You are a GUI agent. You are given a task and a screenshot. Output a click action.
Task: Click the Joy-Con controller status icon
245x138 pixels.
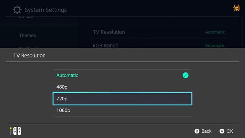pos(17,131)
